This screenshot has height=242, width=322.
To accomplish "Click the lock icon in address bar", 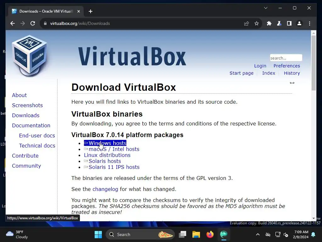I will click(x=45, y=23).
